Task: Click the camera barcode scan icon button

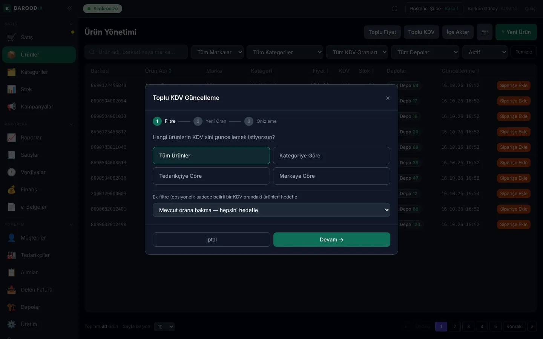Action: (x=485, y=32)
